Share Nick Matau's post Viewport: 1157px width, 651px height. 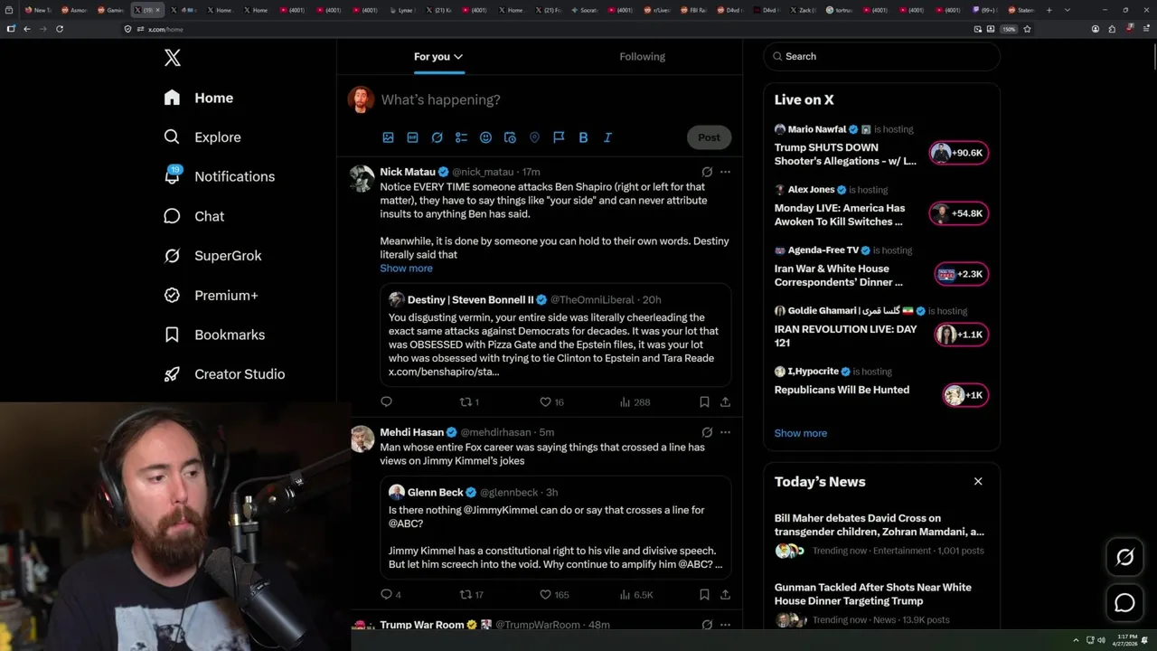coord(725,401)
